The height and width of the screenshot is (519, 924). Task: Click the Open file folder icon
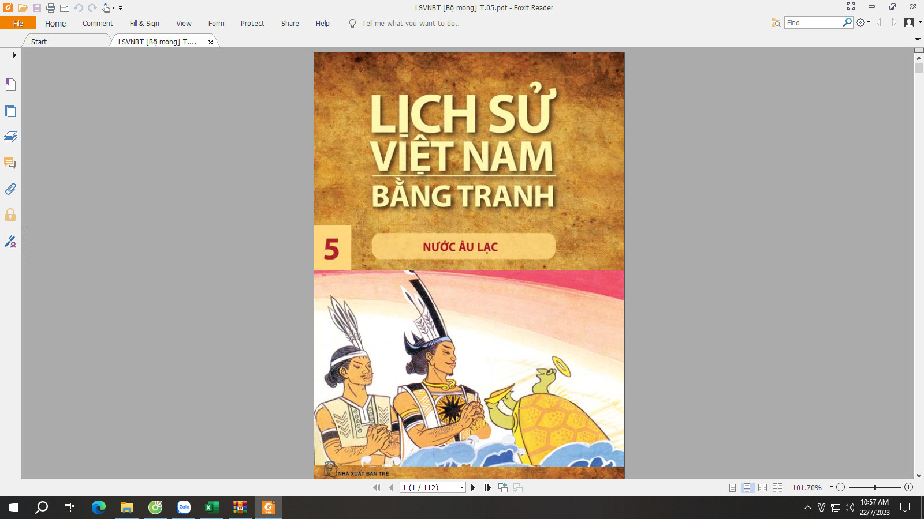coord(23,8)
